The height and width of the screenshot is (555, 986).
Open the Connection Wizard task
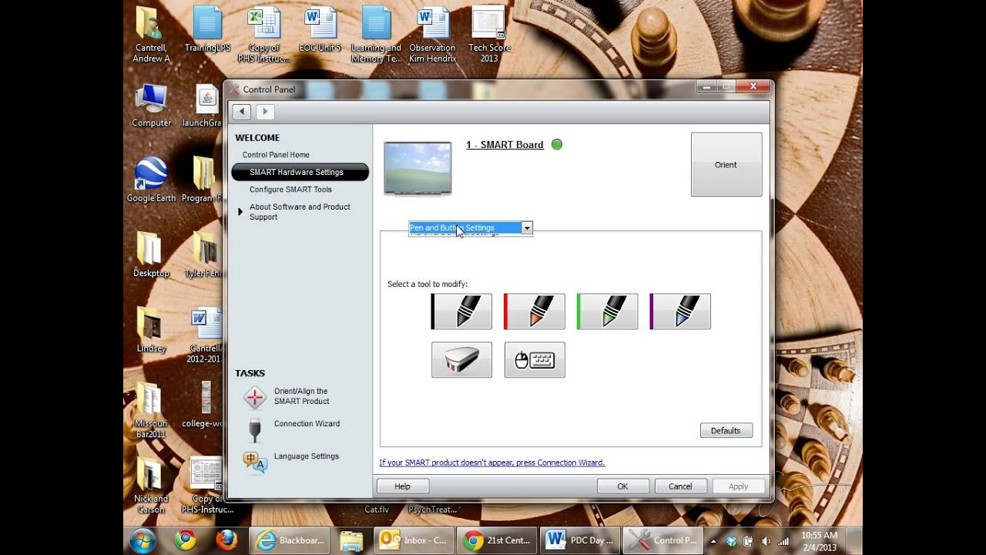point(307,424)
